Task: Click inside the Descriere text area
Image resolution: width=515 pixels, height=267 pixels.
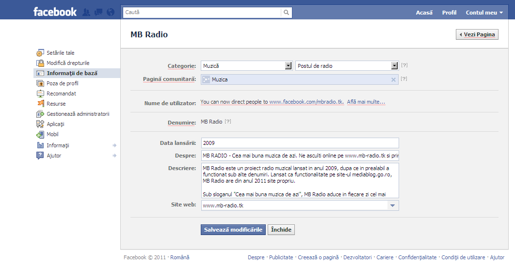Action: (300, 181)
